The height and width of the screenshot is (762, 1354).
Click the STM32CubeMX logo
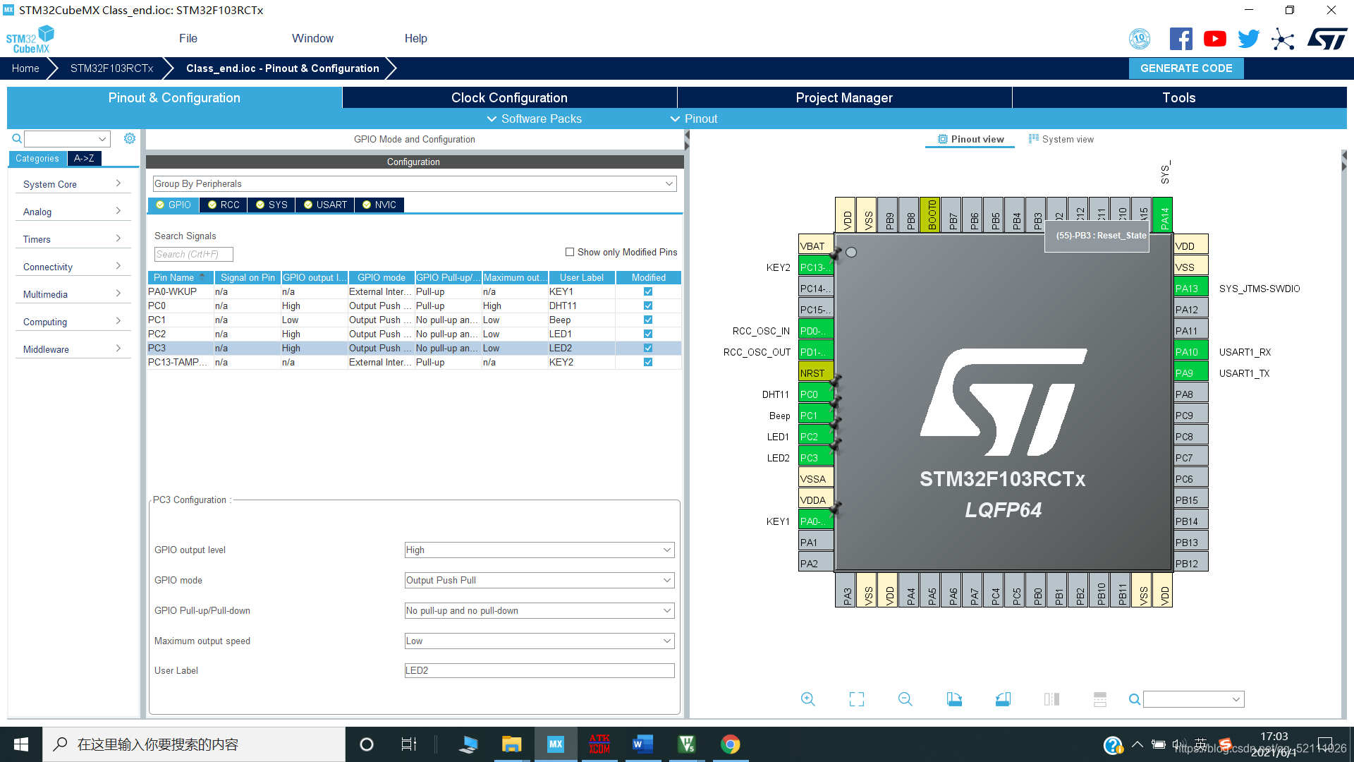30,40
